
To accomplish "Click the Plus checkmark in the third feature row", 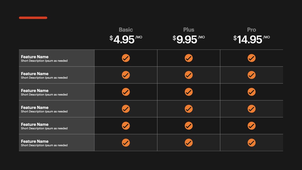I will (x=189, y=92).
